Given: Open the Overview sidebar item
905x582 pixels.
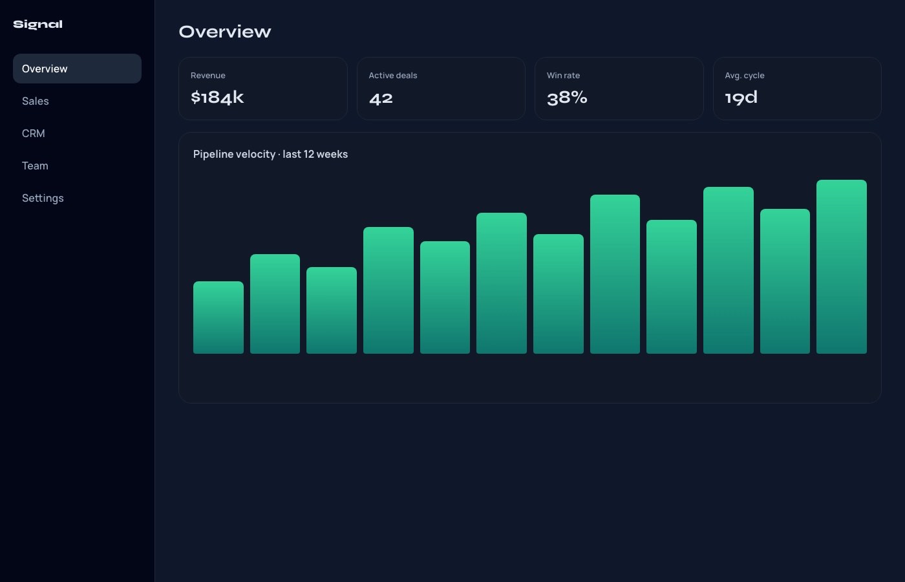Looking at the screenshot, I should click(77, 69).
